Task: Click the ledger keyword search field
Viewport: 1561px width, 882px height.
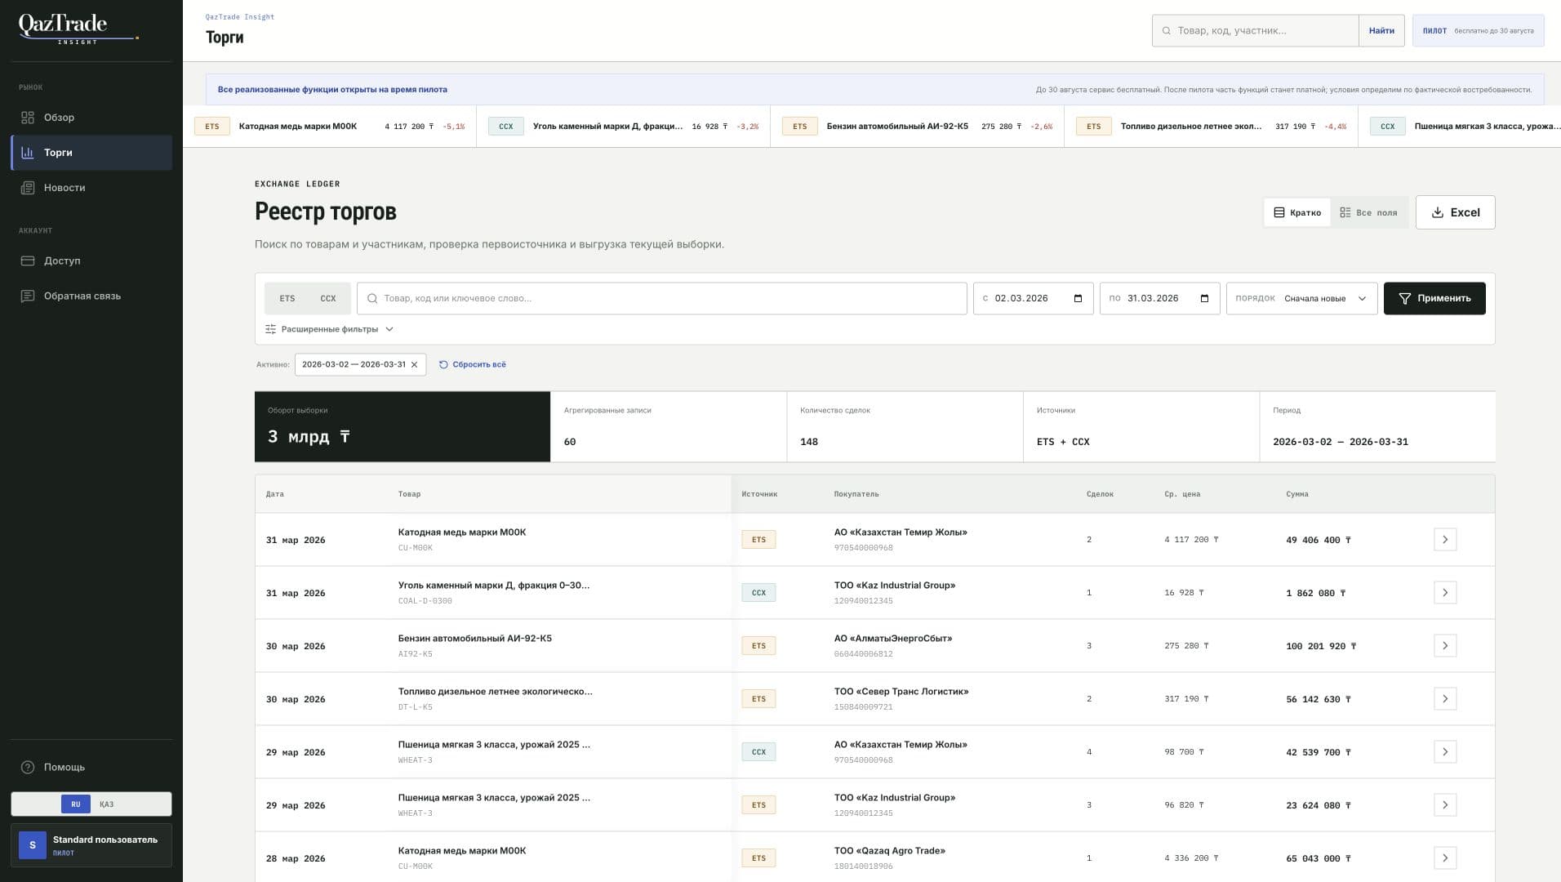Action: (x=661, y=299)
